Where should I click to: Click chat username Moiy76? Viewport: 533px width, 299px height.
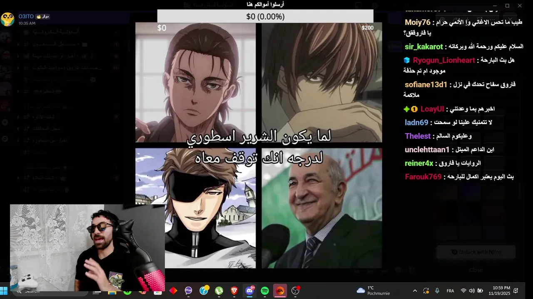418,22
